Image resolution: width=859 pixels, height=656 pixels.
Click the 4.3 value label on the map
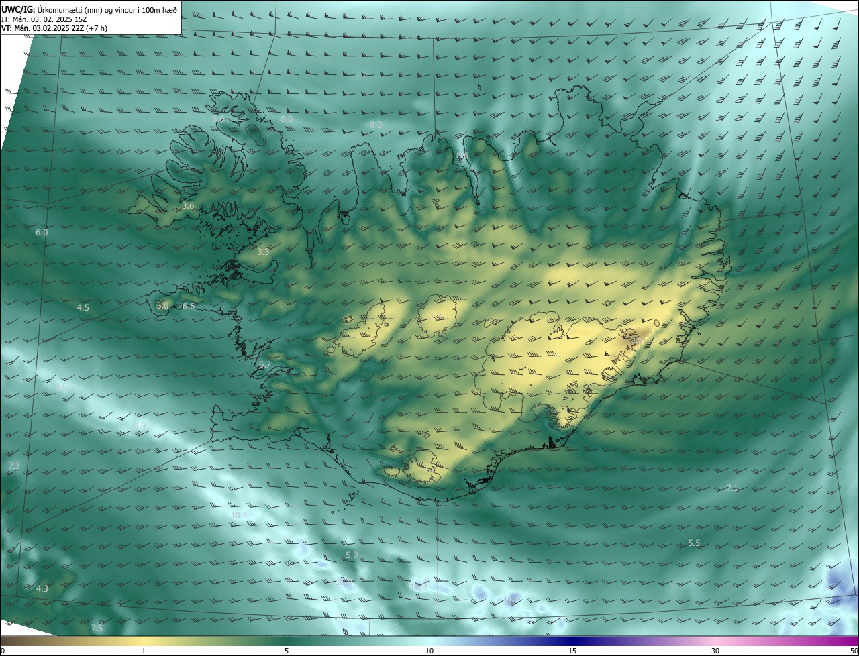[42, 589]
